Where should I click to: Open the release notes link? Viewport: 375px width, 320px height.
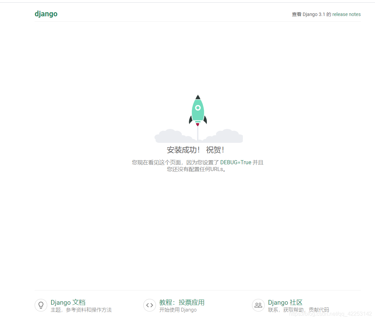coord(346,14)
